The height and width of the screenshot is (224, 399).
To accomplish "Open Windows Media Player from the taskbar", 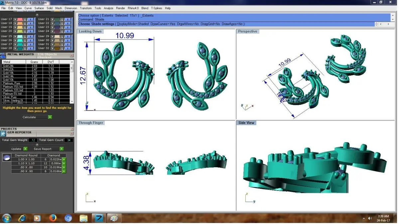I will pos(37,218).
